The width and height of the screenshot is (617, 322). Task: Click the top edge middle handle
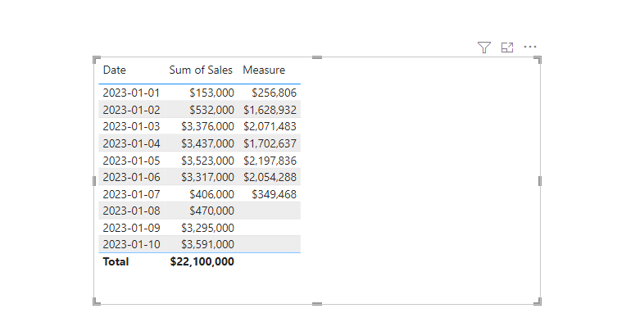[317, 57]
